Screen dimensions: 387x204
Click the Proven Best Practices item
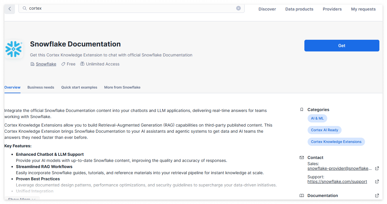38,179
